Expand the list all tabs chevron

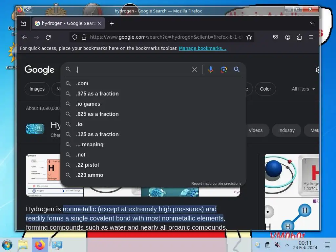312,23
